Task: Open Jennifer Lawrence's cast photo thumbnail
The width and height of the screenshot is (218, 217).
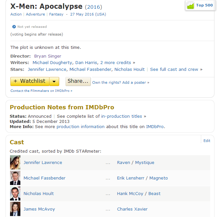Action: pos(15,163)
